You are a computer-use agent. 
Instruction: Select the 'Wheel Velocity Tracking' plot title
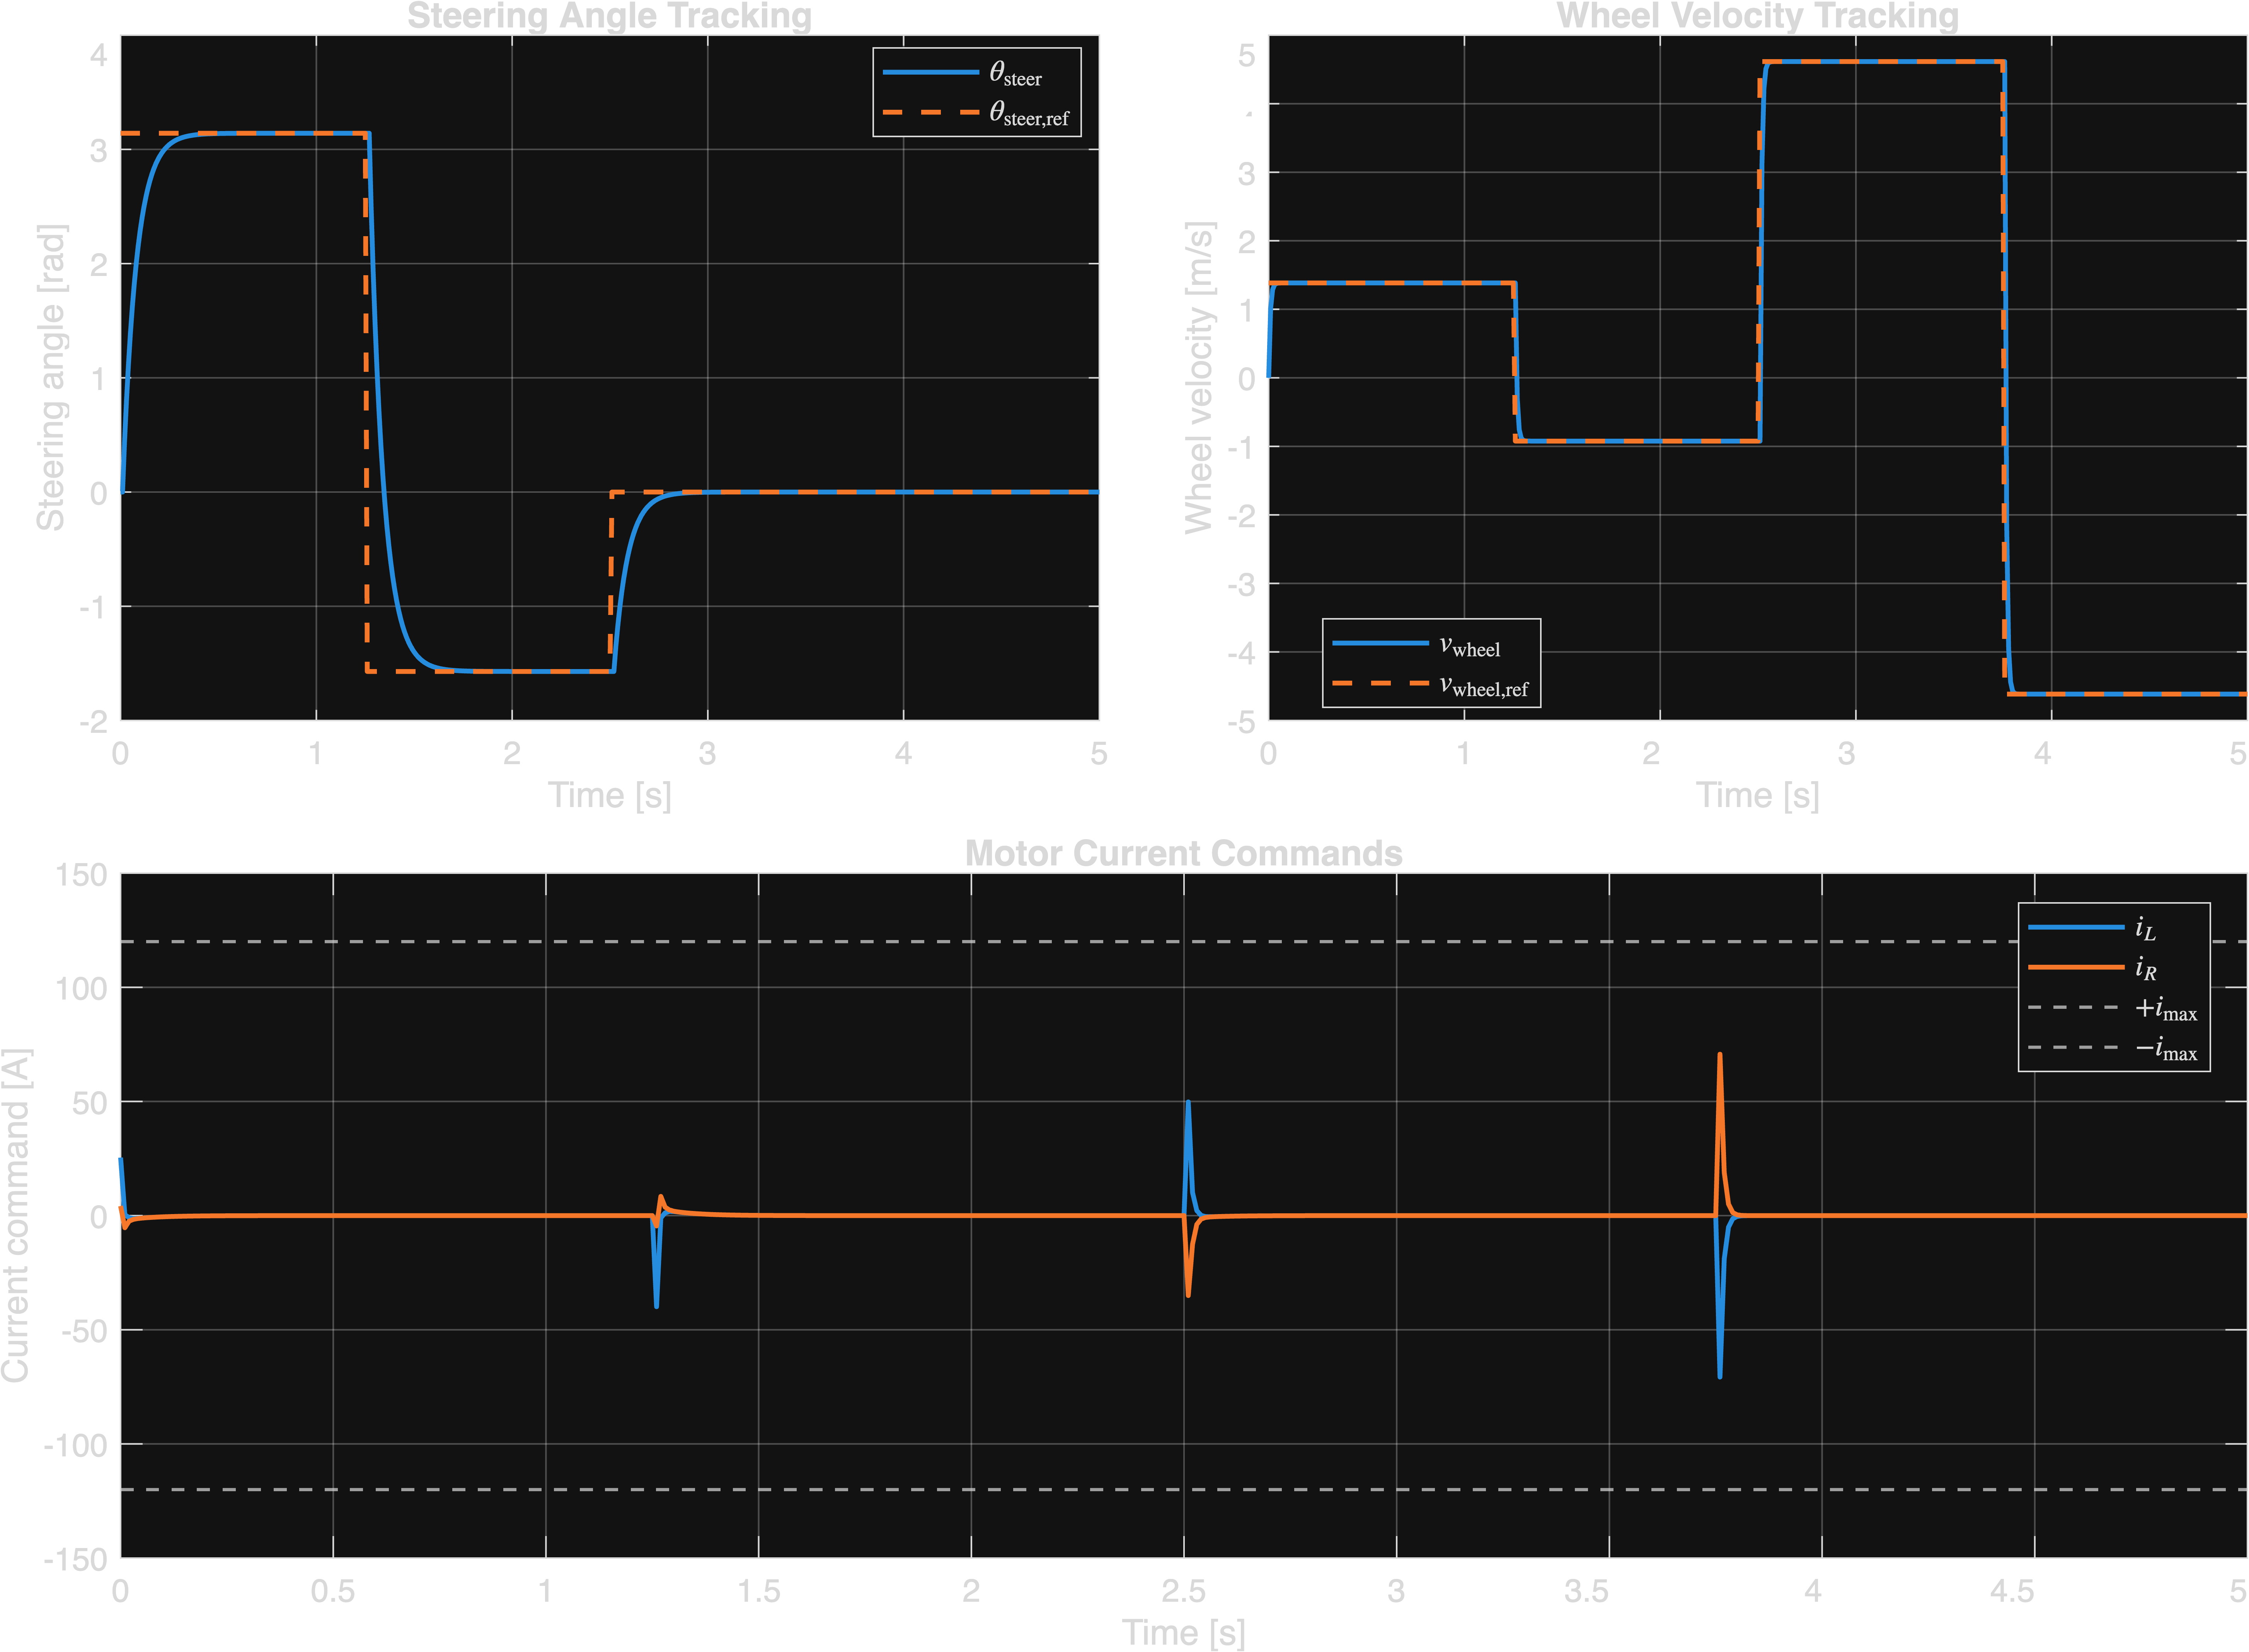coord(1757,16)
